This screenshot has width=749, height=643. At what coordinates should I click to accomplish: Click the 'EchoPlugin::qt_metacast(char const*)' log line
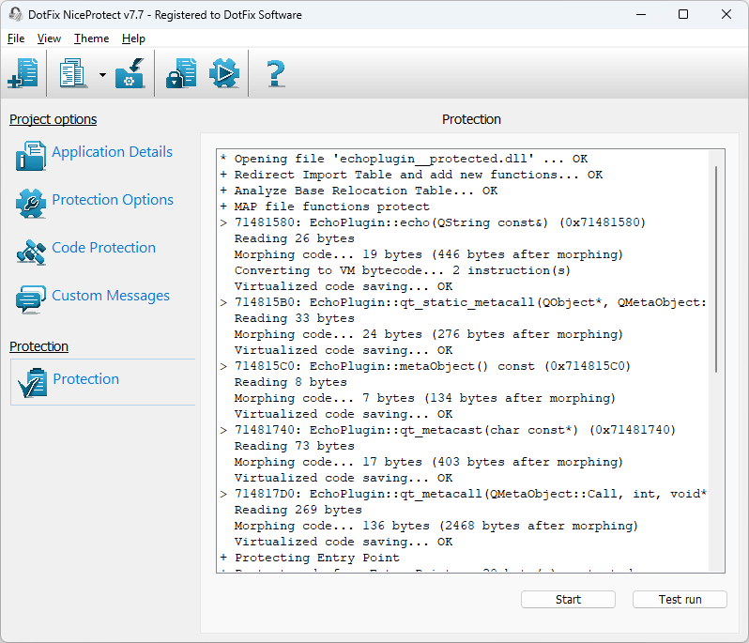(x=448, y=430)
